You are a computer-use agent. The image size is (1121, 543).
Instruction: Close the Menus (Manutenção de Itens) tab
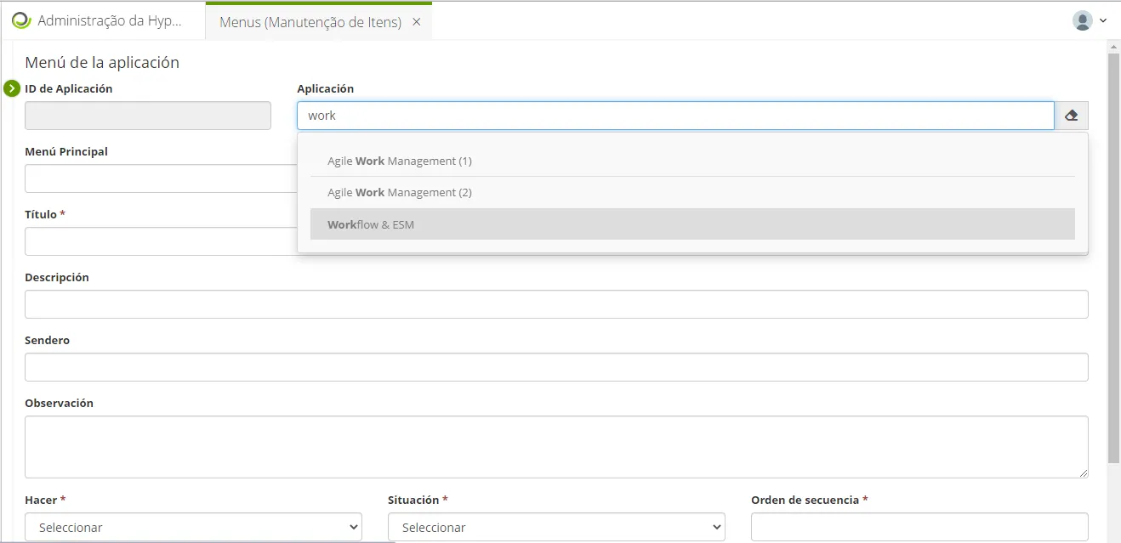pos(417,22)
